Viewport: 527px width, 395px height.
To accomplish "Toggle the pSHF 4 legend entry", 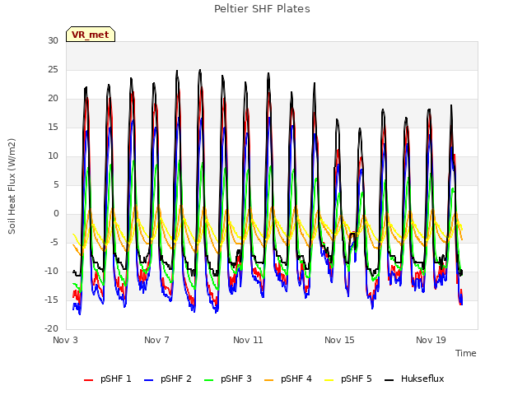I will (x=288, y=379).
